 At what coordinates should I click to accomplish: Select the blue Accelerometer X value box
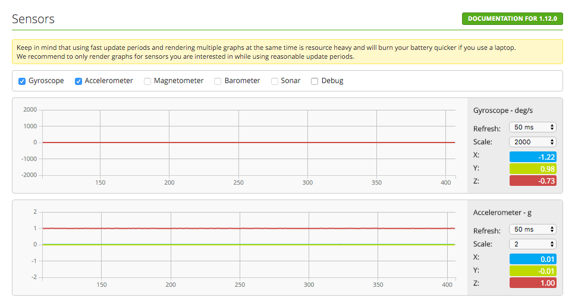point(533,259)
